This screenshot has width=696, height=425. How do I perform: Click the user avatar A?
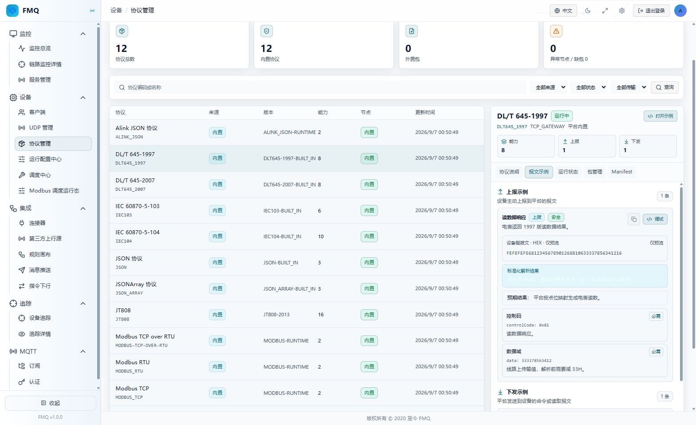pos(680,11)
